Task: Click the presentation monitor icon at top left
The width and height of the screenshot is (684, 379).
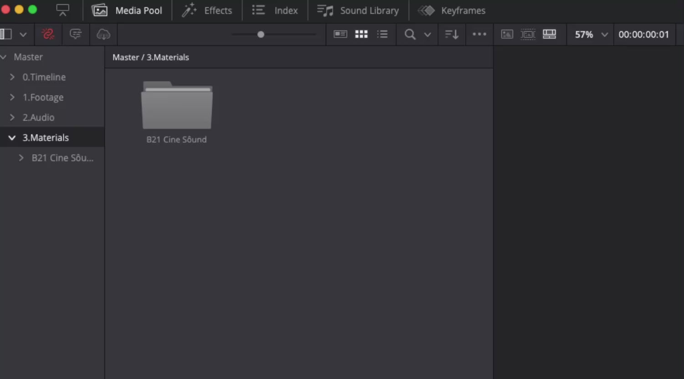Action: click(62, 10)
